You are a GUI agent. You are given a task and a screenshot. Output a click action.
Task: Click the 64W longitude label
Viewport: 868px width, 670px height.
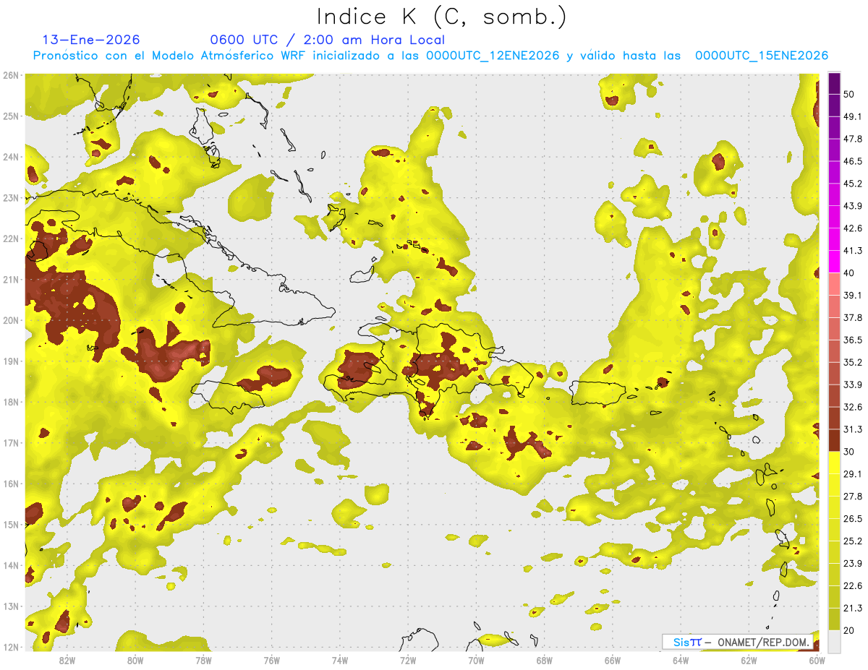coord(681,660)
